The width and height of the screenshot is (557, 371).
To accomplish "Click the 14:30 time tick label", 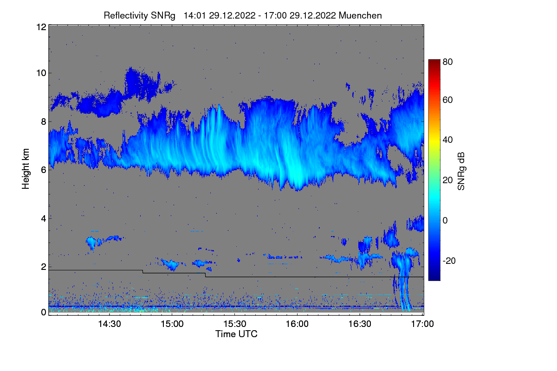I will click(x=109, y=324).
